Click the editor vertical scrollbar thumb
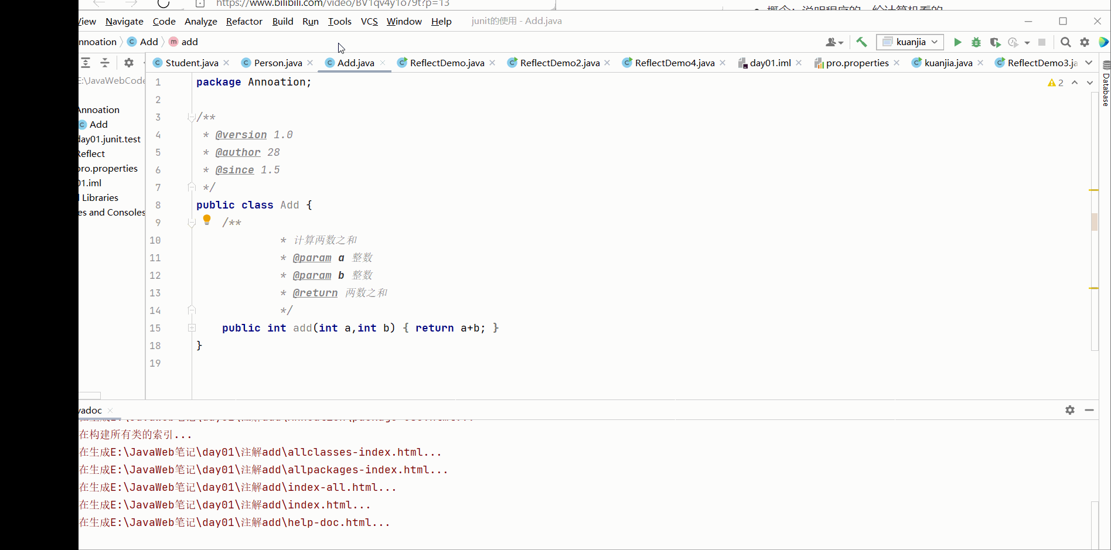Viewport: 1111px width, 550px height. tap(1094, 221)
